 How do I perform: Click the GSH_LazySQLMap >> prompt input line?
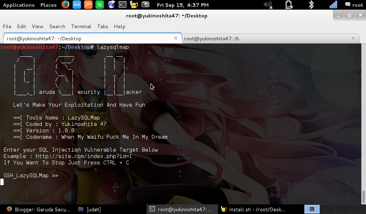(x=31, y=175)
